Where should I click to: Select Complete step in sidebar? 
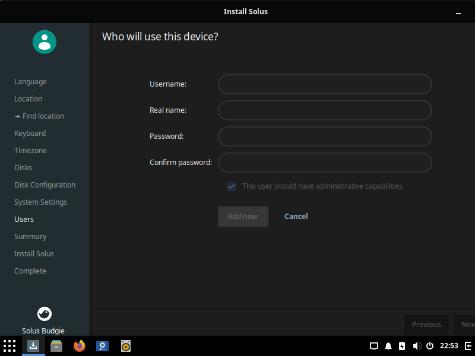[30, 271]
